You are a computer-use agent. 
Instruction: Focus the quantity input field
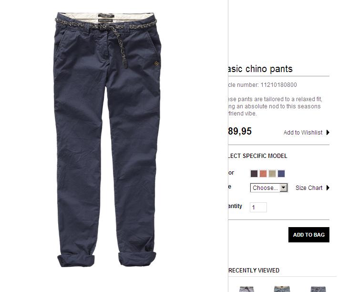point(258,207)
